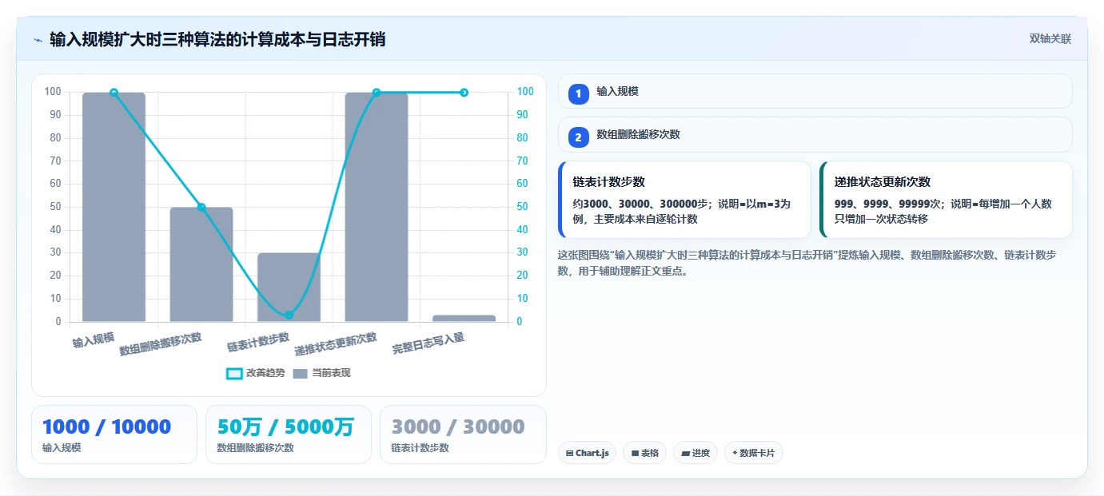Click line point at bottom of 链表计数步数
Viewport: 1104px width, 496px height.
click(x=289, y=315)
